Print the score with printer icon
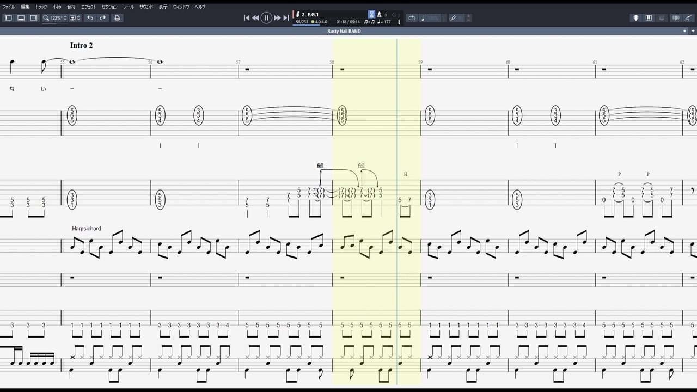Image resolution: width=697 pixels, height=392 pixels. pos(117,18)
